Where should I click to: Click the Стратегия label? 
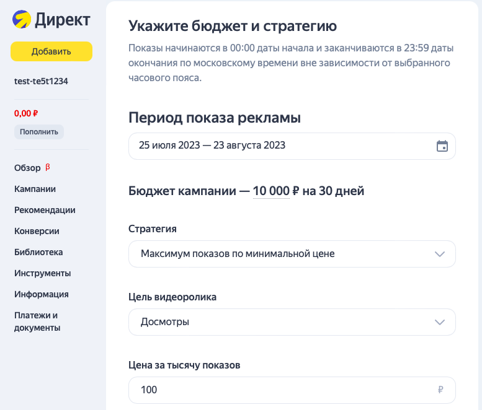tap(153, 229)
